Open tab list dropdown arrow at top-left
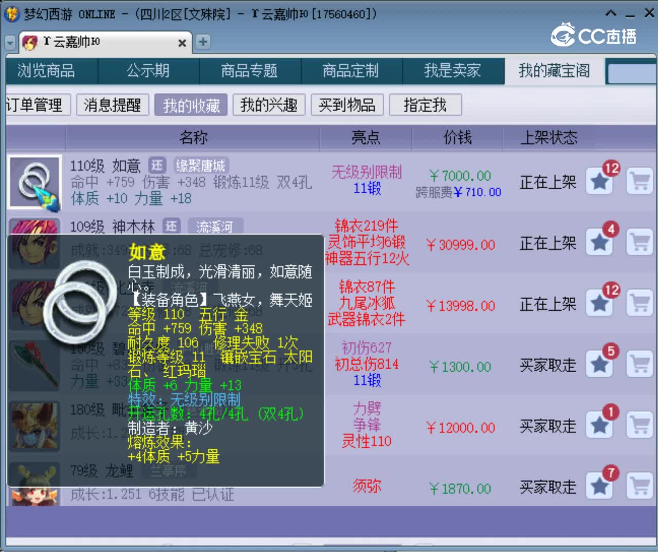The width and height of the screenshot is (658, 552). [10, 43]
